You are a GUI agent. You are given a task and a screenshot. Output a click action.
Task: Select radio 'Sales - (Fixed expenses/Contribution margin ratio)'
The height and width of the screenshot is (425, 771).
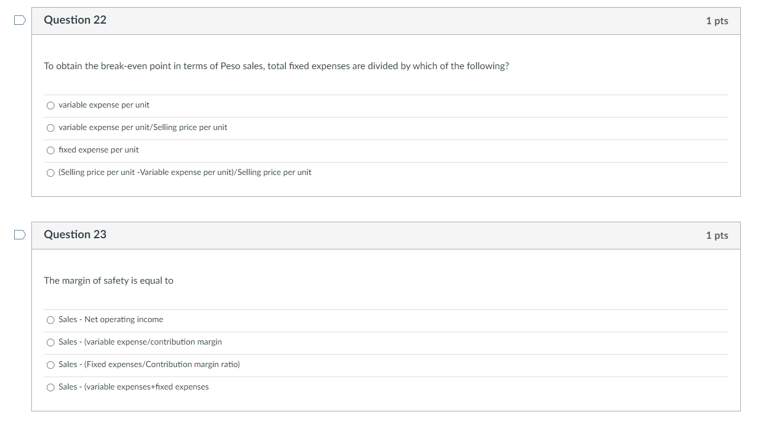(50, 365)
